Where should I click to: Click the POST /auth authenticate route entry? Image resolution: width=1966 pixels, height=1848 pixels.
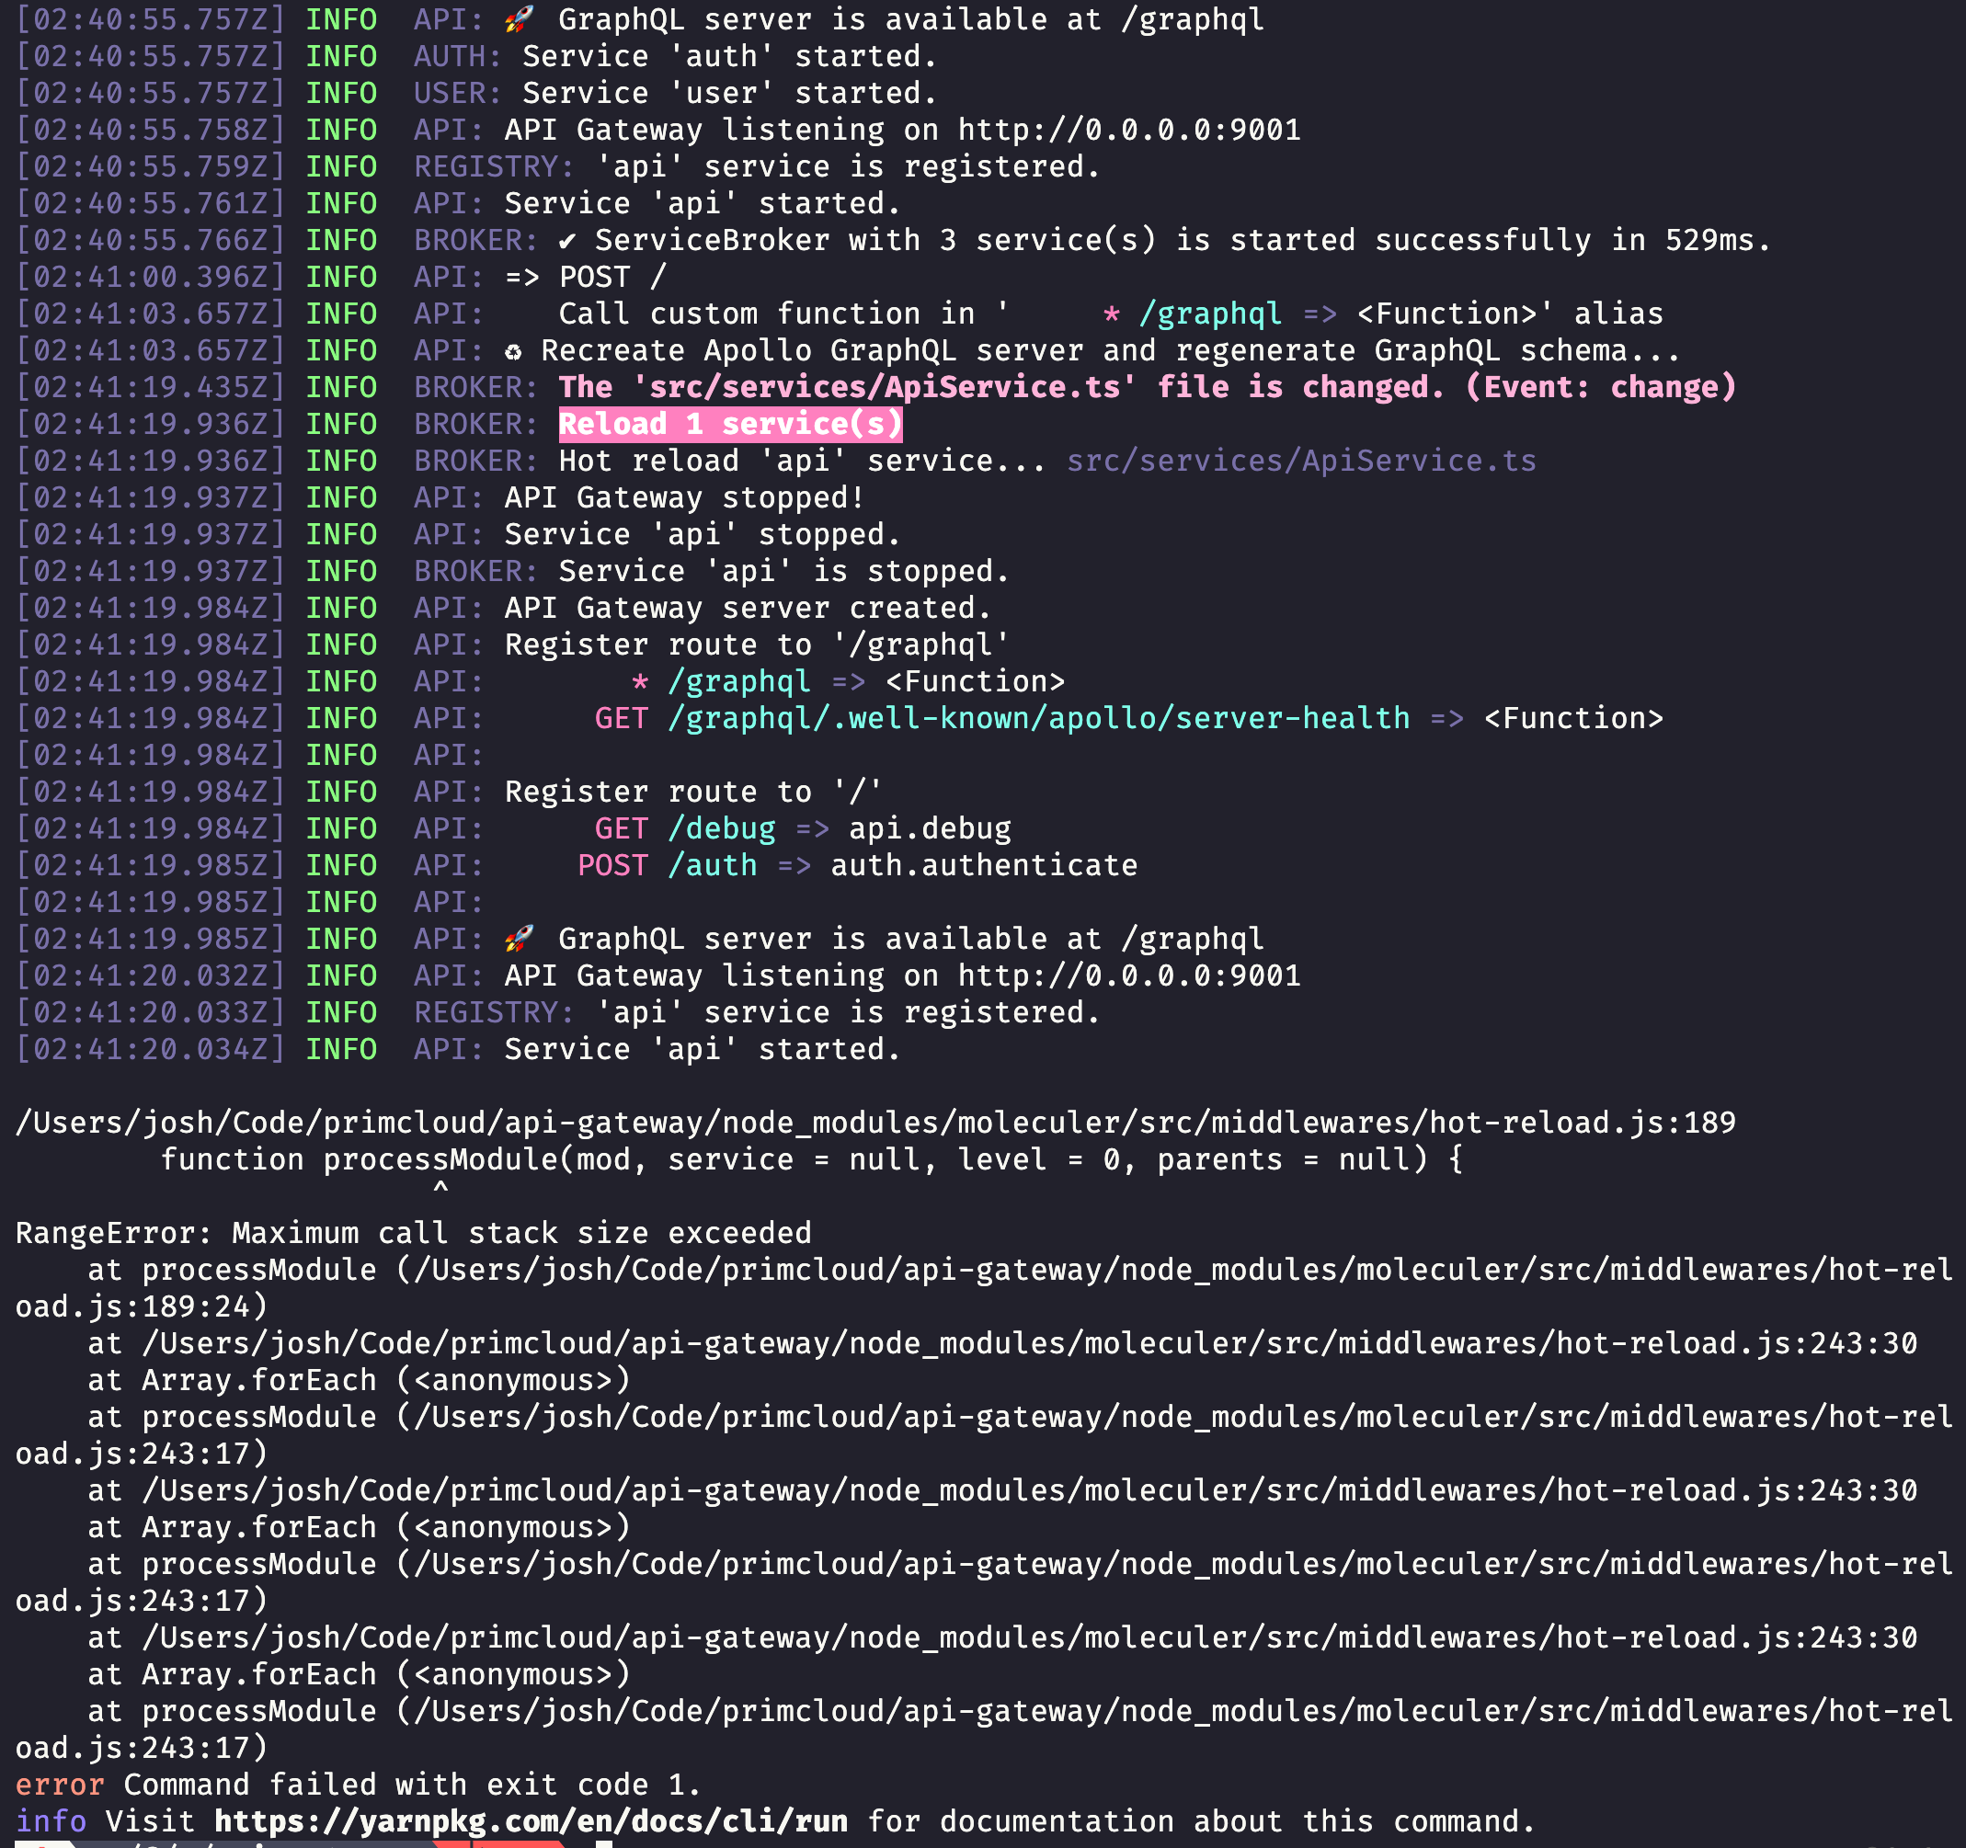pos(858,864)
